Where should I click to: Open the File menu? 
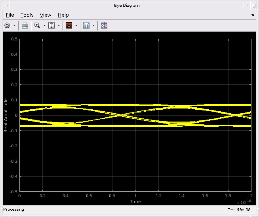10,15
